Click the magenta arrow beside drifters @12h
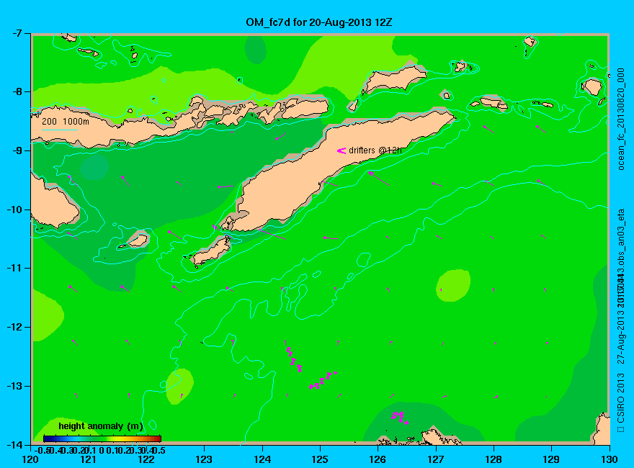This screenshot has width=634, height=468. click(x=341, y=150)
